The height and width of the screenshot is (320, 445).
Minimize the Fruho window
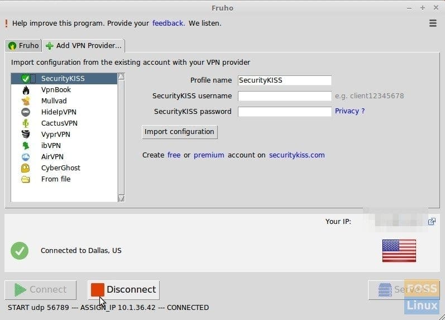[x=409, y=8]
